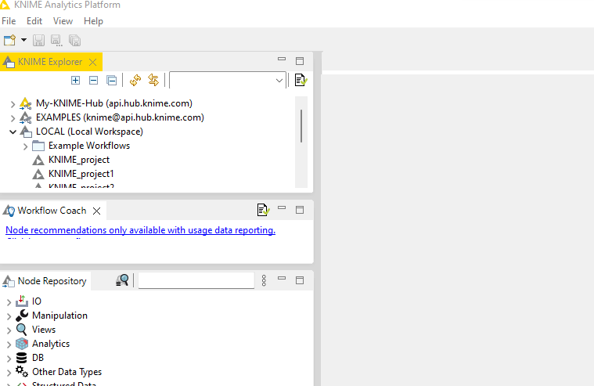594x386 pixels.
Task: Expand the IO node category
Action: pos(9,302)
